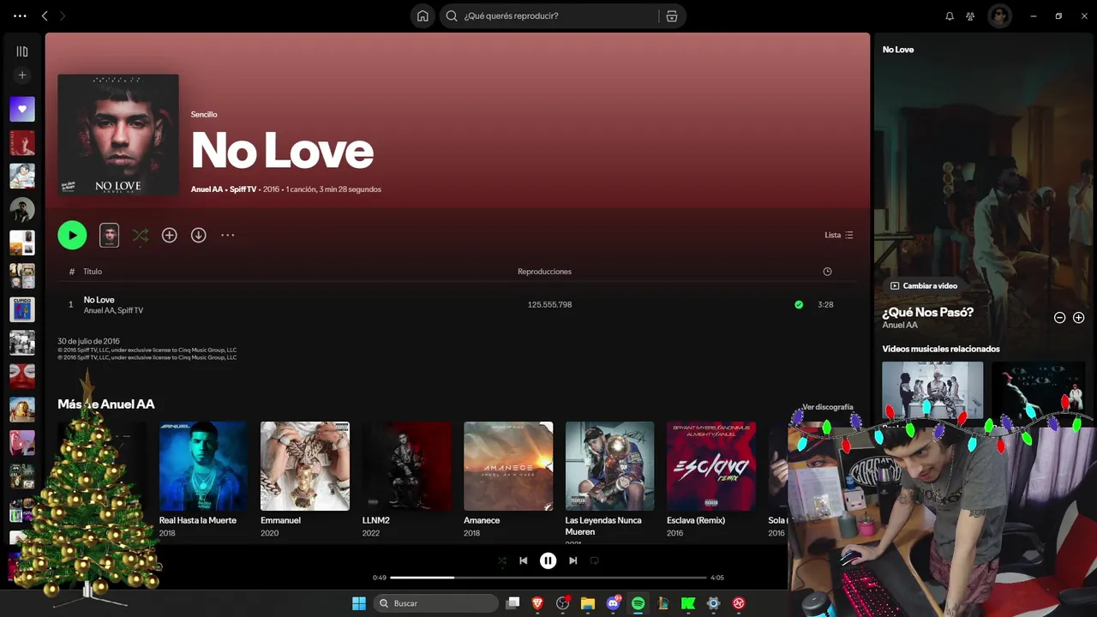Open the CUPIDO playlist tile in the sidebar
Screen dimensions: 1097x617
tap(22, 309)
